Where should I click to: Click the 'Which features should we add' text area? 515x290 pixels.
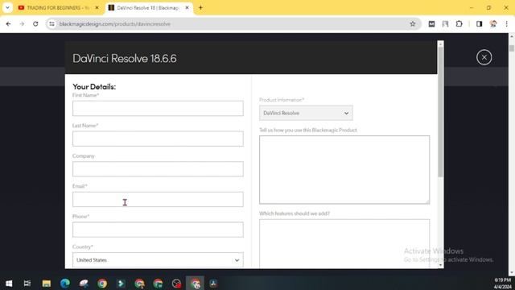[x=344, y=244]
